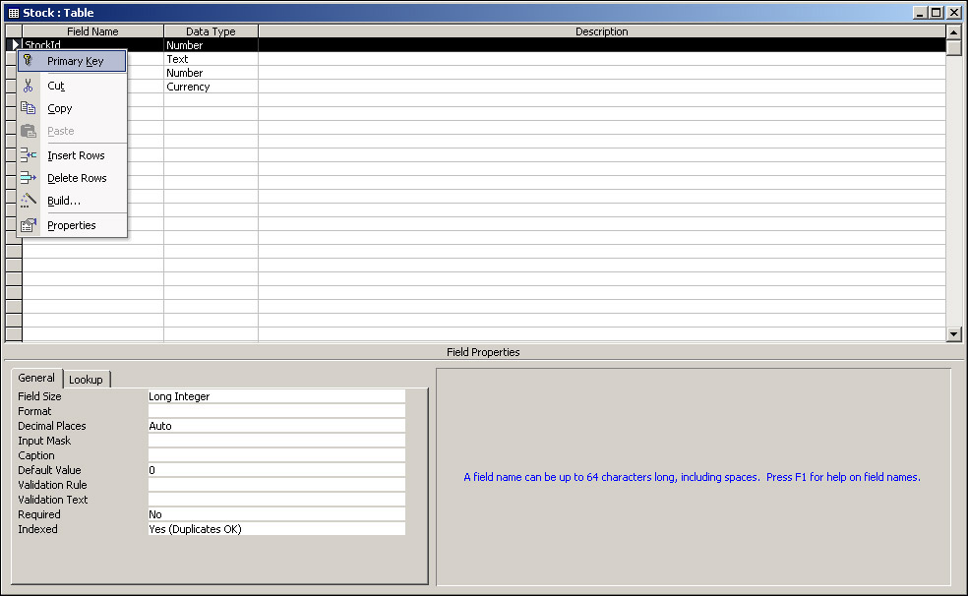Click the Delete Rows icon

29,178
